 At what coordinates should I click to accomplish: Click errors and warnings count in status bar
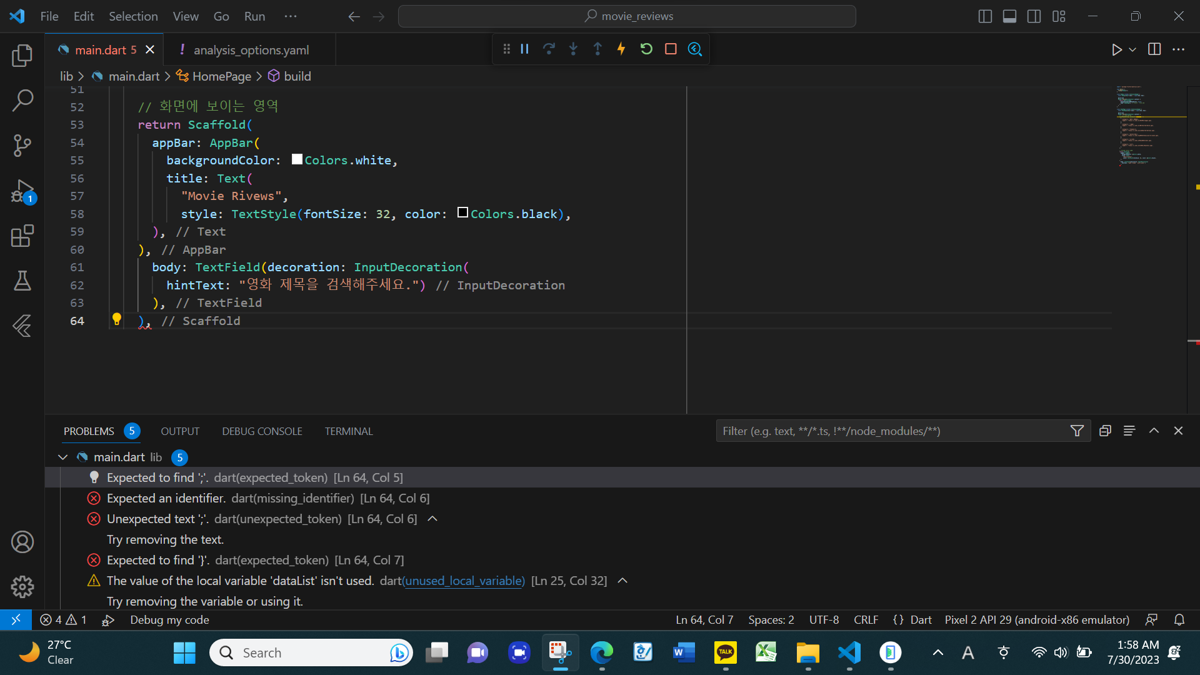pos(63,620)
